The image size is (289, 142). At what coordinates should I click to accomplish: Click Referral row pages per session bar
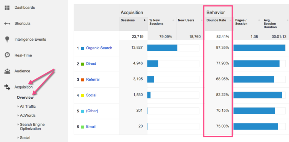point(254,79)
